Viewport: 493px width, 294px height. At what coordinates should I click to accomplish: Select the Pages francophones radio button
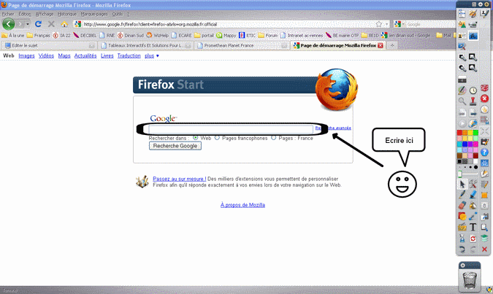point(217,138)
